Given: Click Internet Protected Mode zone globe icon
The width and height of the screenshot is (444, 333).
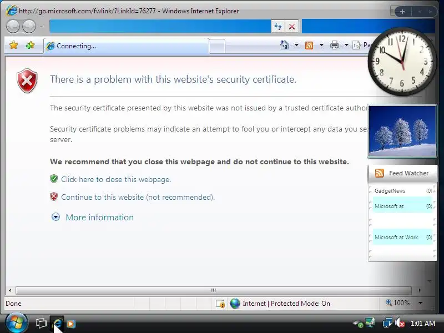Looking at the screenshot, I should [x=235, y=304].
